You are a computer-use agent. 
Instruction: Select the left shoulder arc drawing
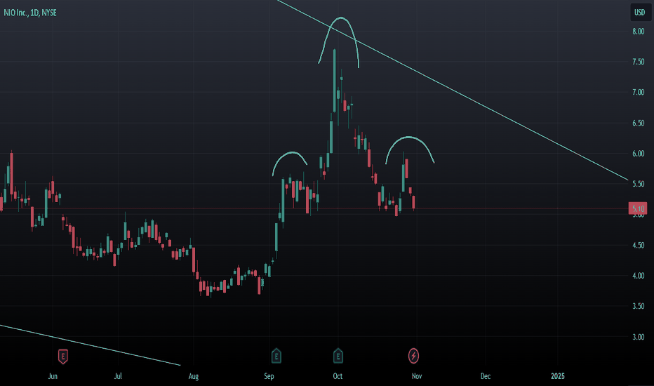292,152
